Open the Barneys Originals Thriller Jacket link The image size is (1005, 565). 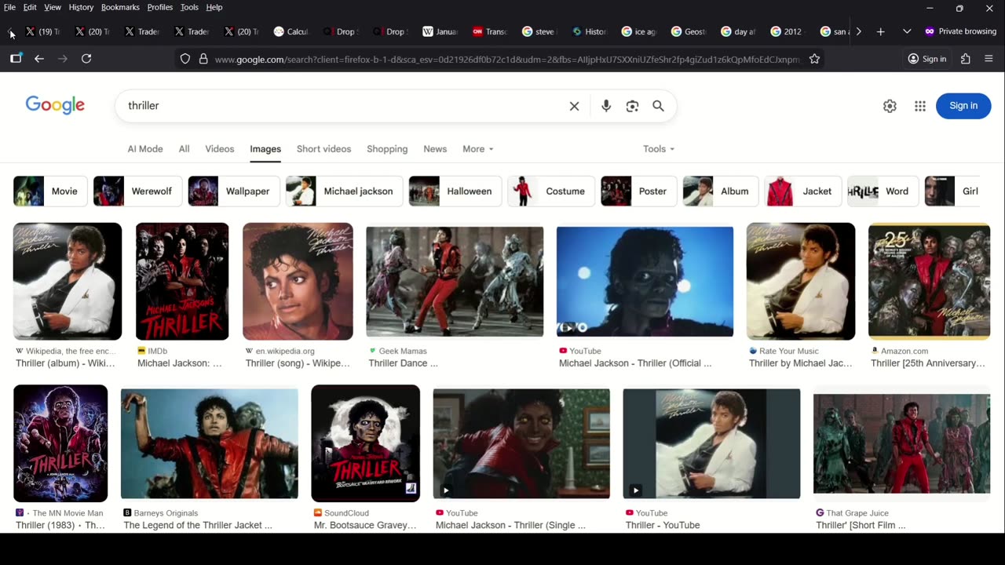point(198,525)
